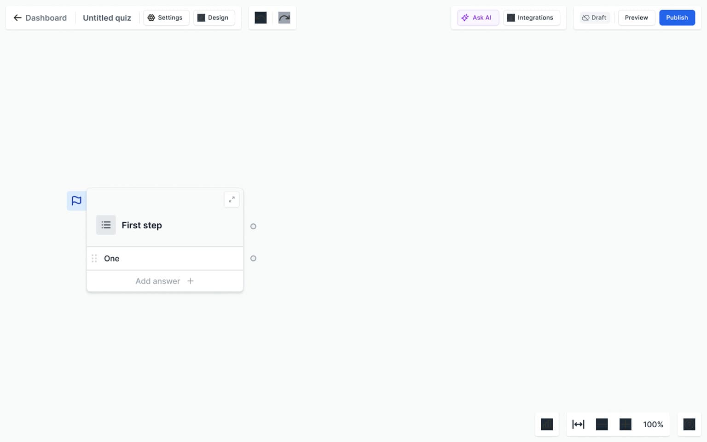Click the First step connector node
Screen dimensions: 707x442
click(x=253, y=226)
